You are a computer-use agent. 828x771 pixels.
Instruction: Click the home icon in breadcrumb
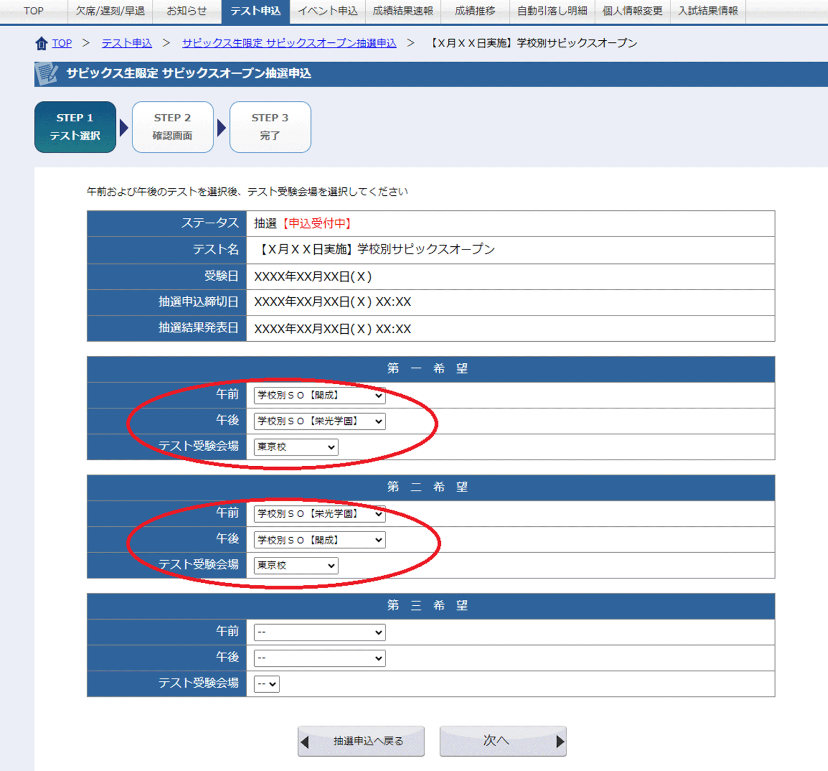click(41, 43)
